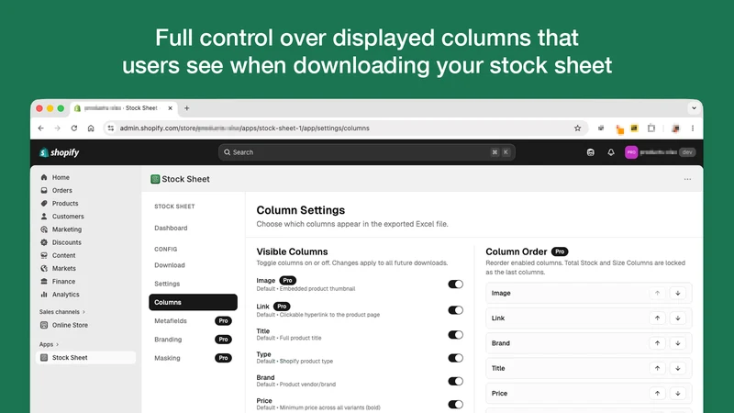Close the Stock Sheet browser tab
Viewport: 734px width, 413px height.
tap(170, 108)
